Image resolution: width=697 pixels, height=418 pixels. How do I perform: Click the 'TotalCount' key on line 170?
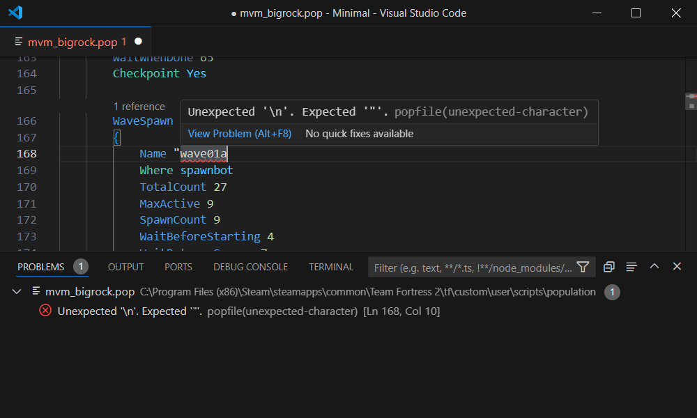click(x=173, y=187)
